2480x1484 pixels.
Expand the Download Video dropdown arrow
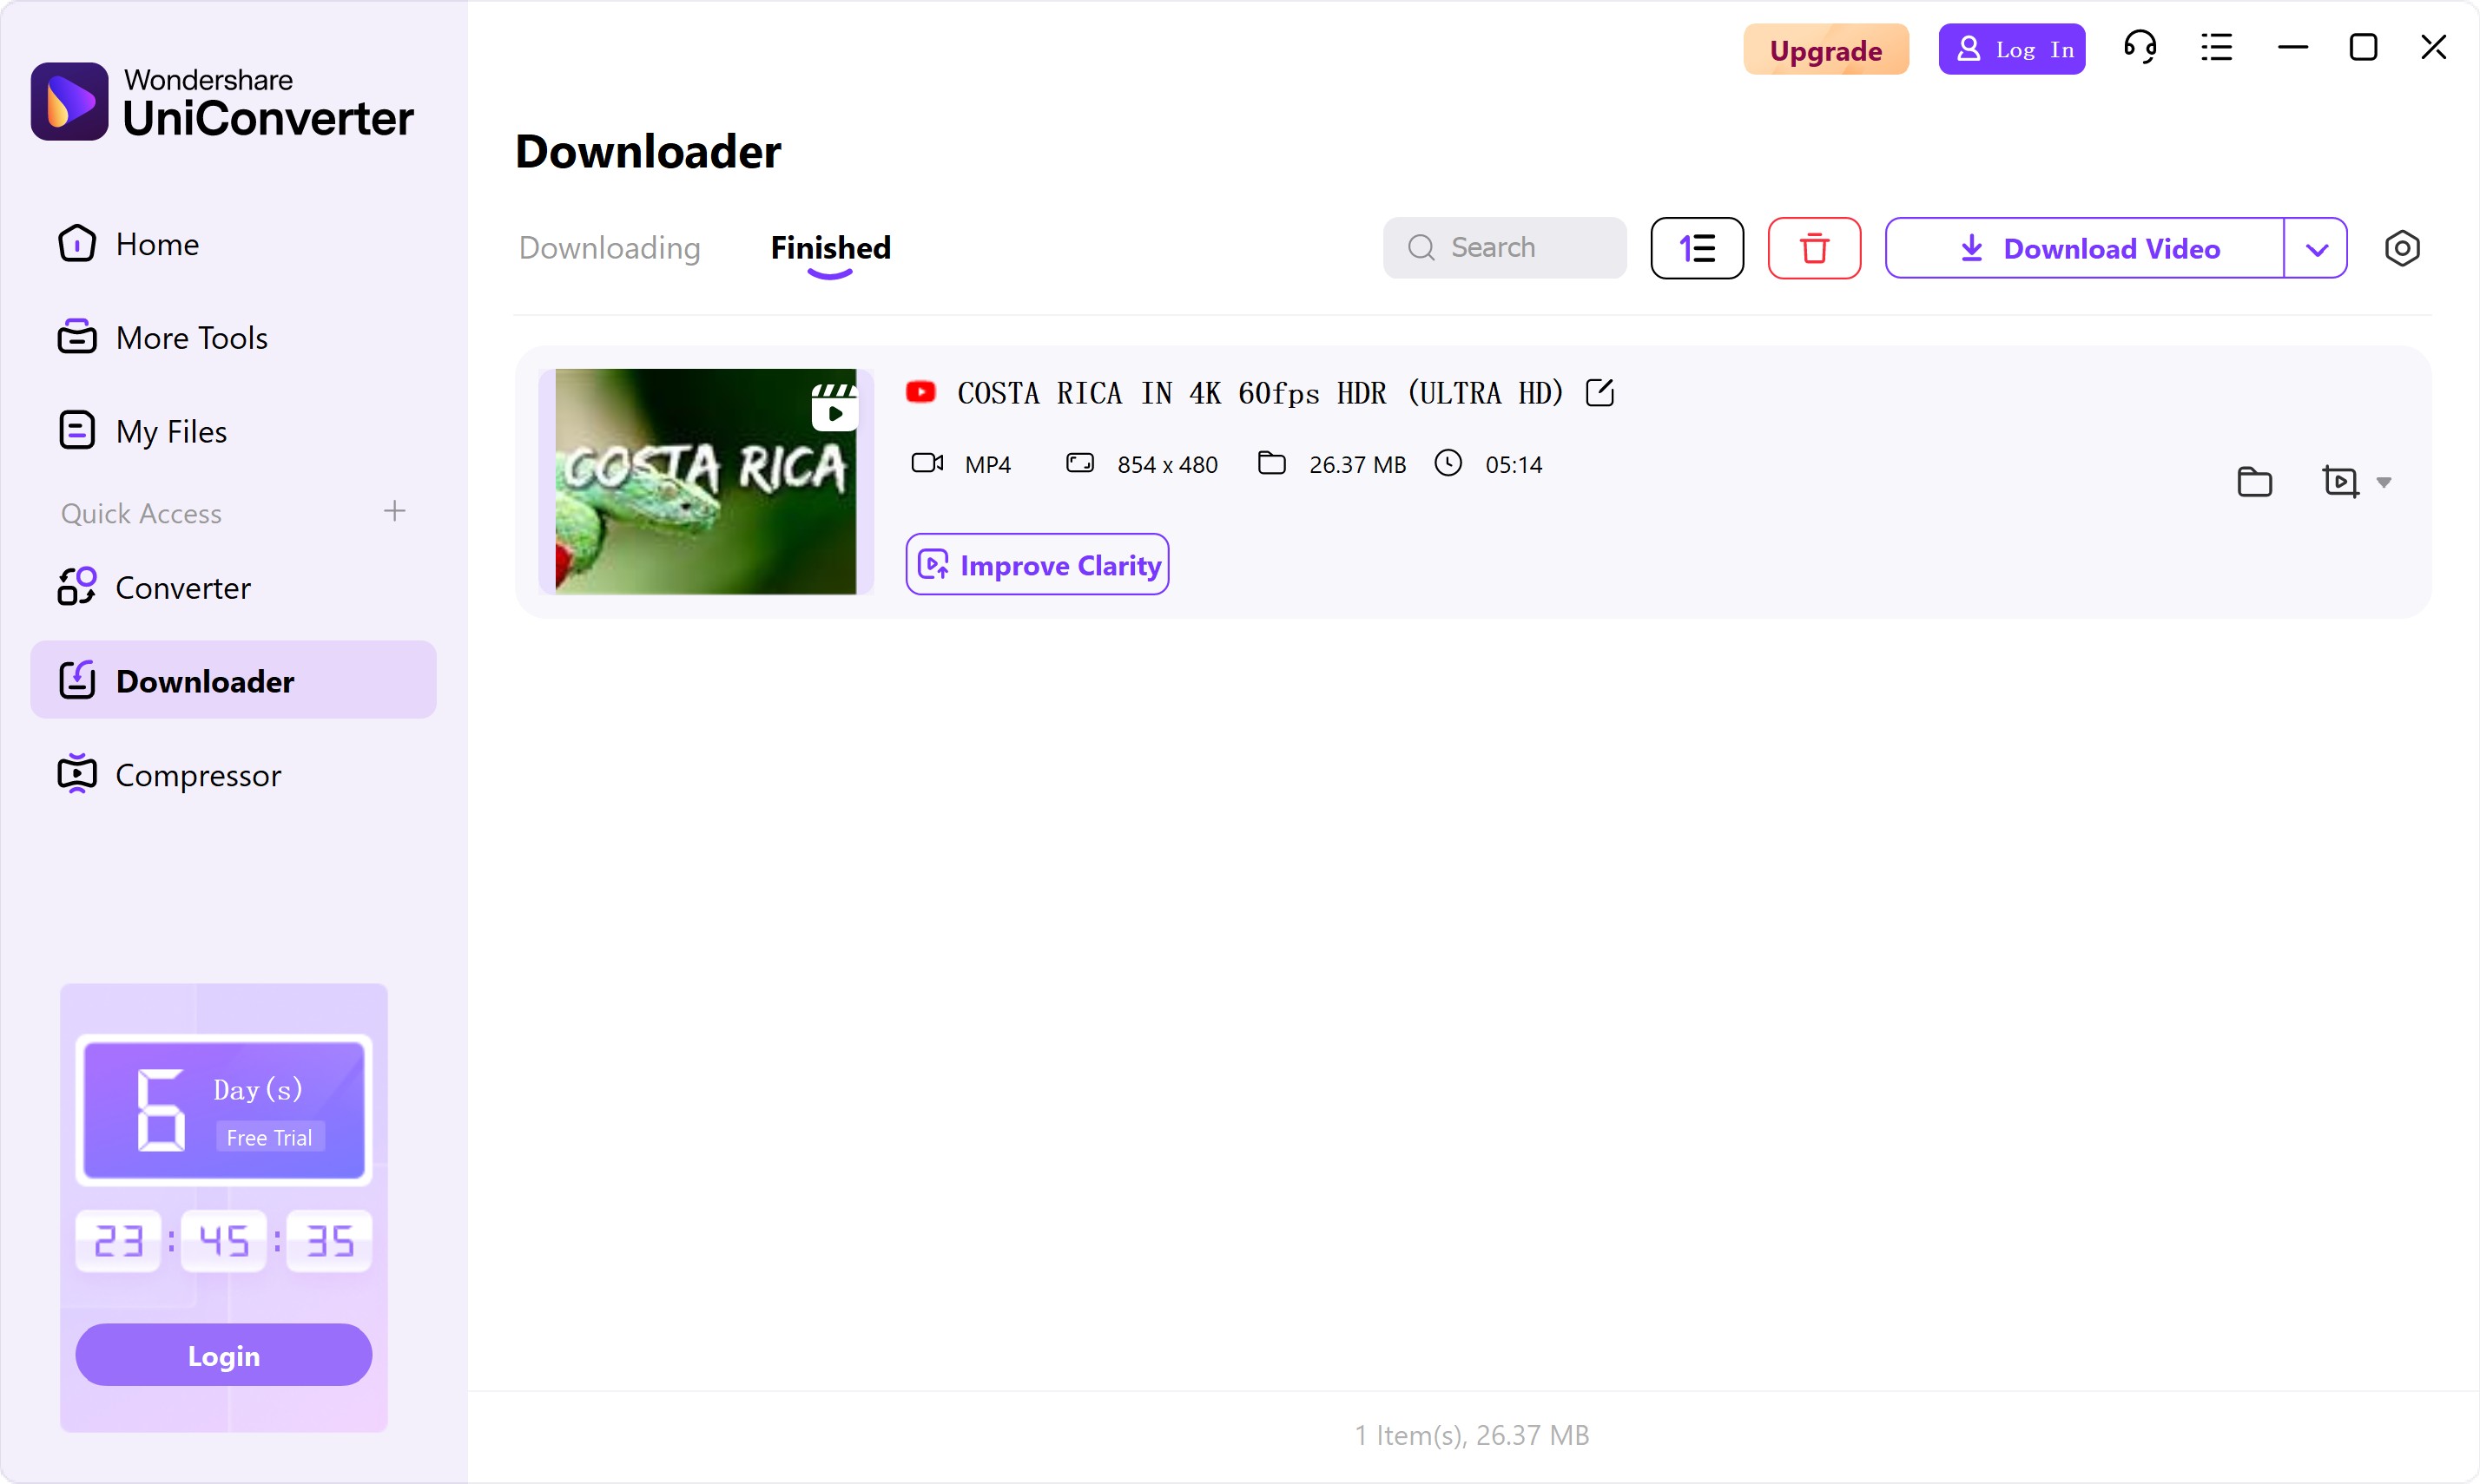tap(2318, 247)
